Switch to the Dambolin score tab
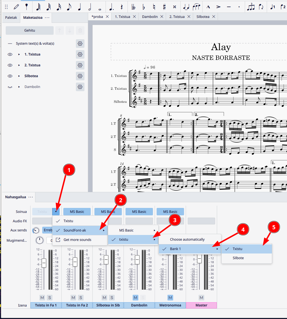The width and height of the screenshot is (287, 319). coord(150,17)
